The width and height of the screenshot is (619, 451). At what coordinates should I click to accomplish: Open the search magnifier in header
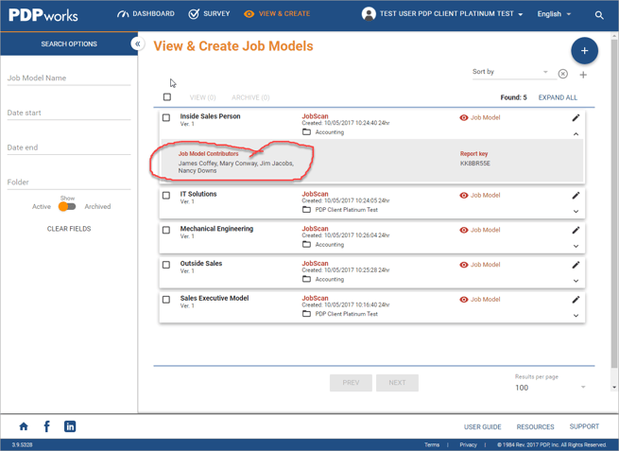[599, 15]
